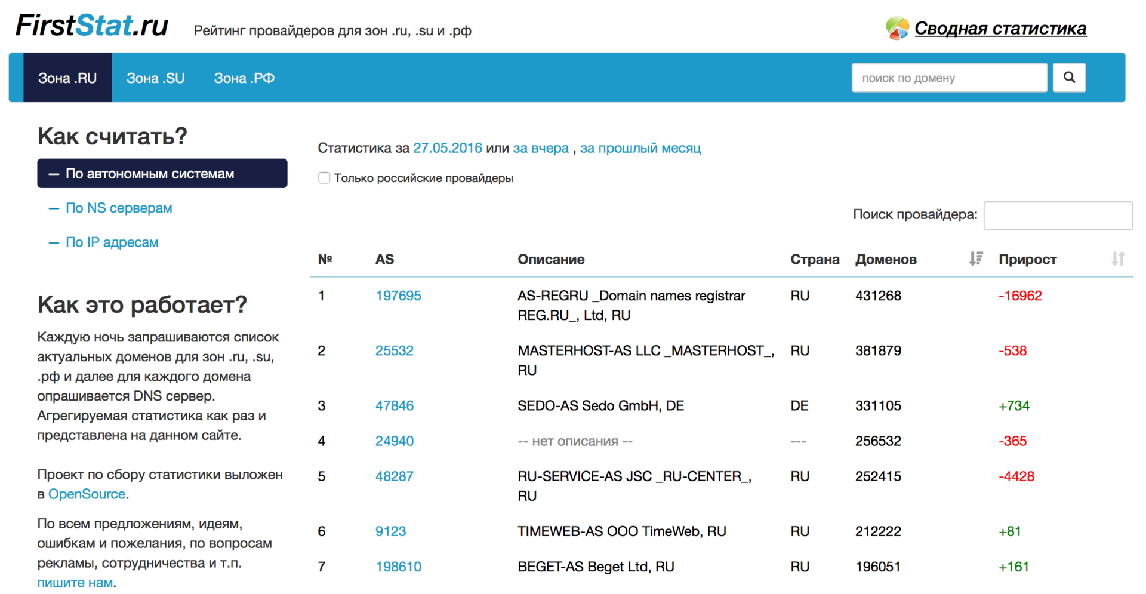Click domain count 252415
Viewport: 1146px width, 594px height.
[878, 476]
